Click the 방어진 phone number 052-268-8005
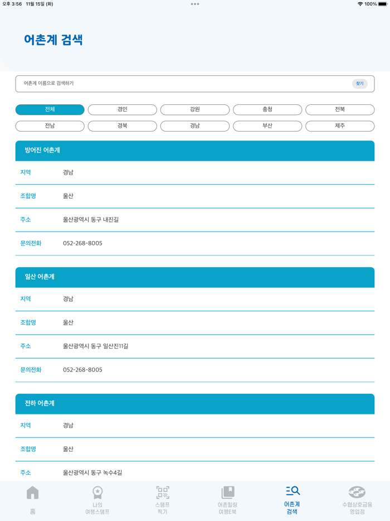This screenshot has width=390, height=521. tap(82, 243)
